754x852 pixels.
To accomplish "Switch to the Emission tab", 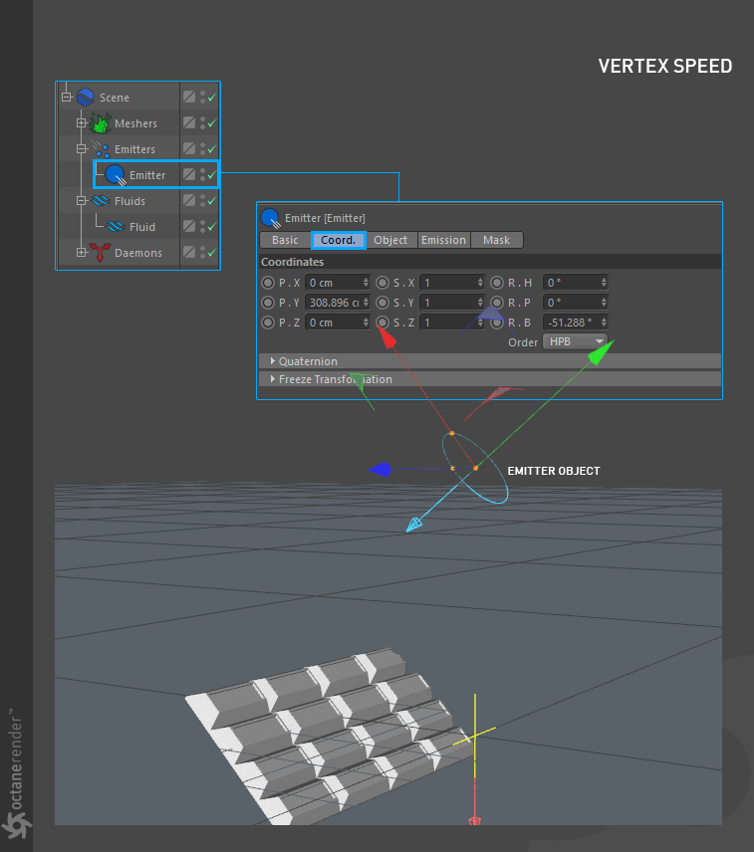I will [x=443, y=240].
